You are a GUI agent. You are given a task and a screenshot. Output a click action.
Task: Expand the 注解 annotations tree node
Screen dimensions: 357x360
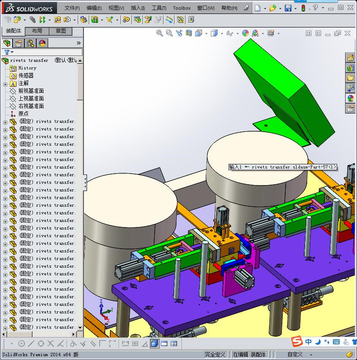coord(5,84)
